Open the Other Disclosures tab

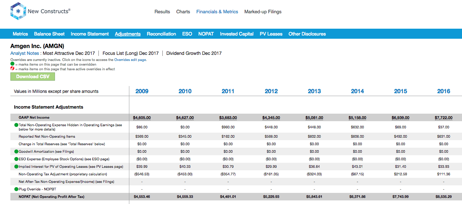coord(307,34)
